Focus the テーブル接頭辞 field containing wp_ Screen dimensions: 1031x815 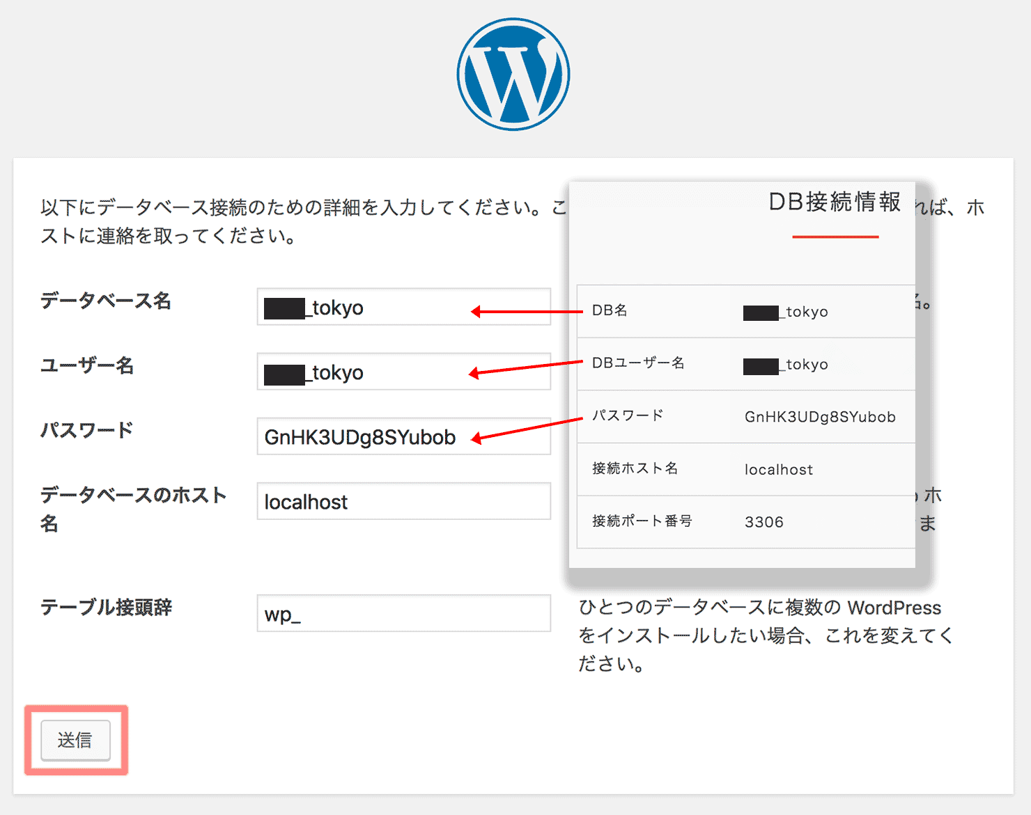403,613
